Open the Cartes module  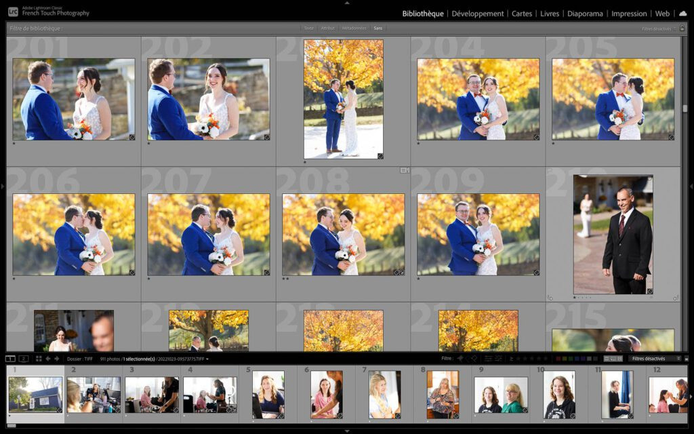[x=522, y=14]
